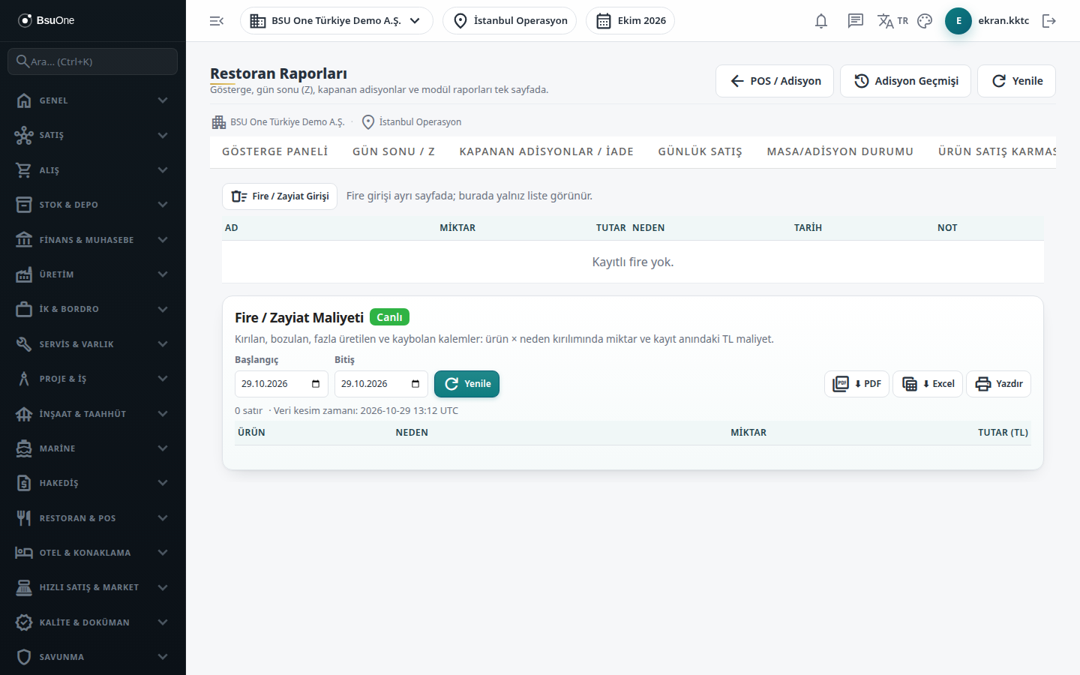Select the Günlük Satış tab

[700, 151]
